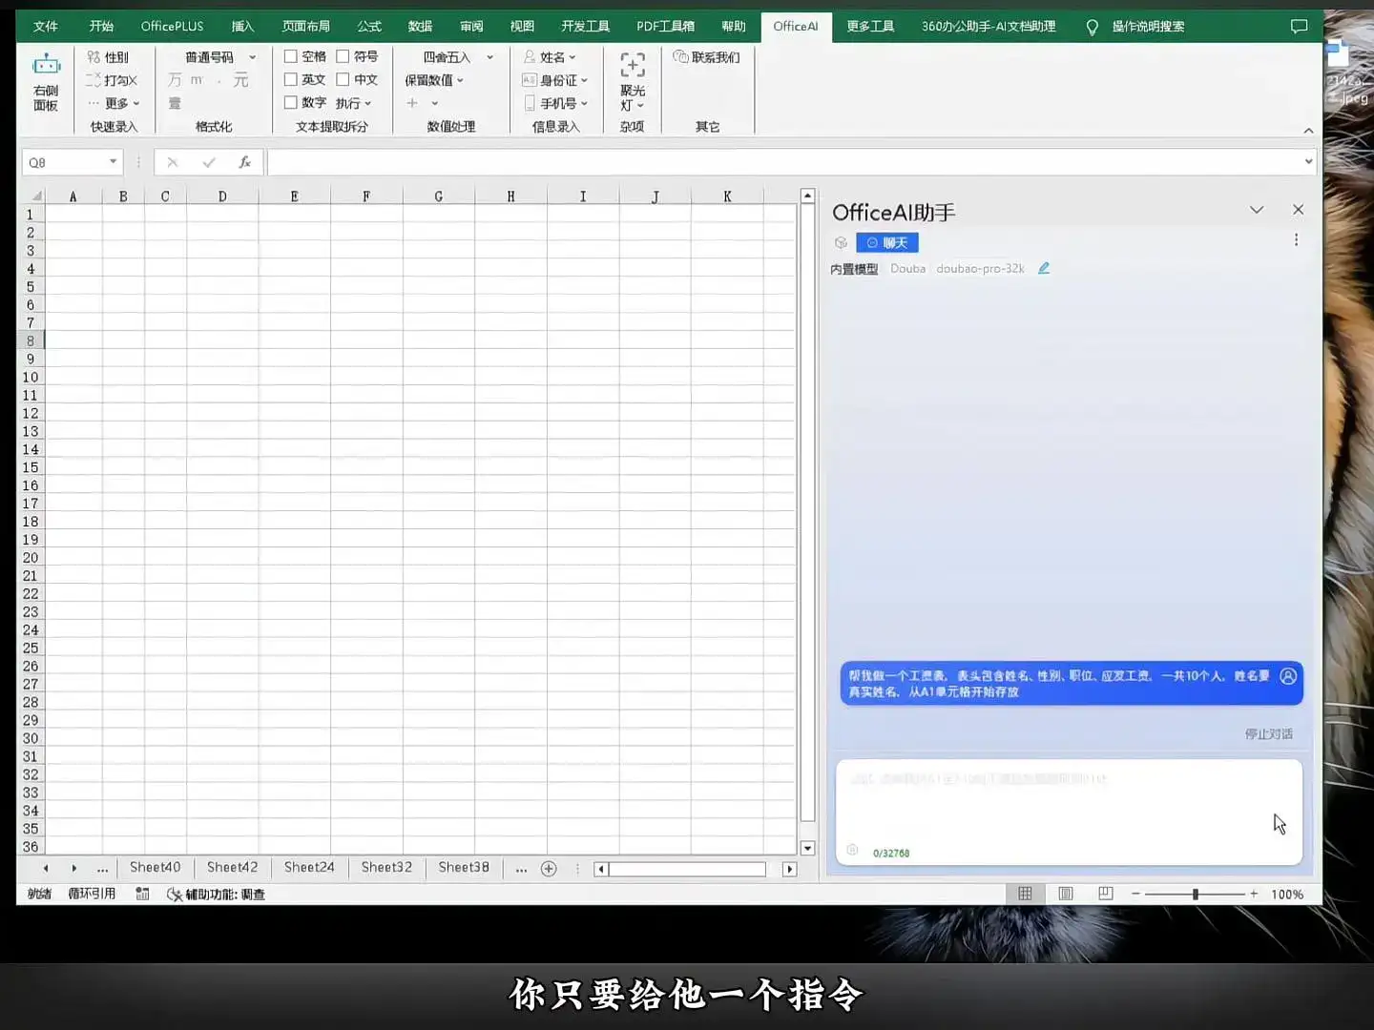
Task: Click the insert function fx icon
Action: [x=244, y=163]
